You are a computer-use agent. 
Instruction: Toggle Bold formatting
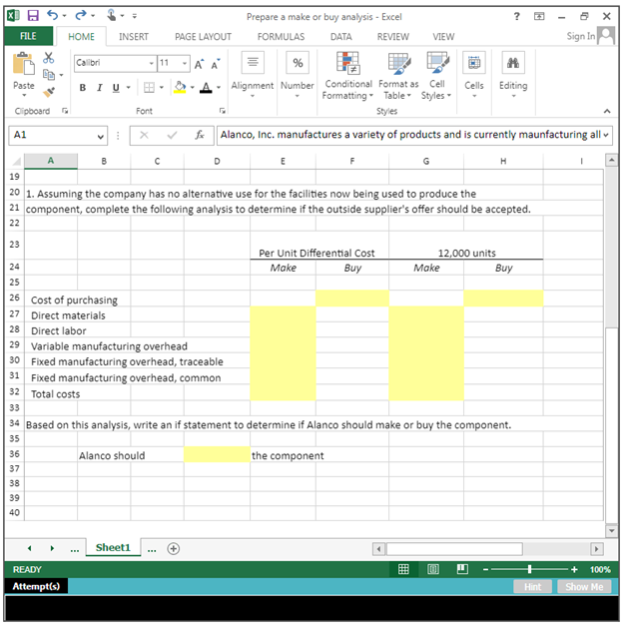click(x=84, y=87)
